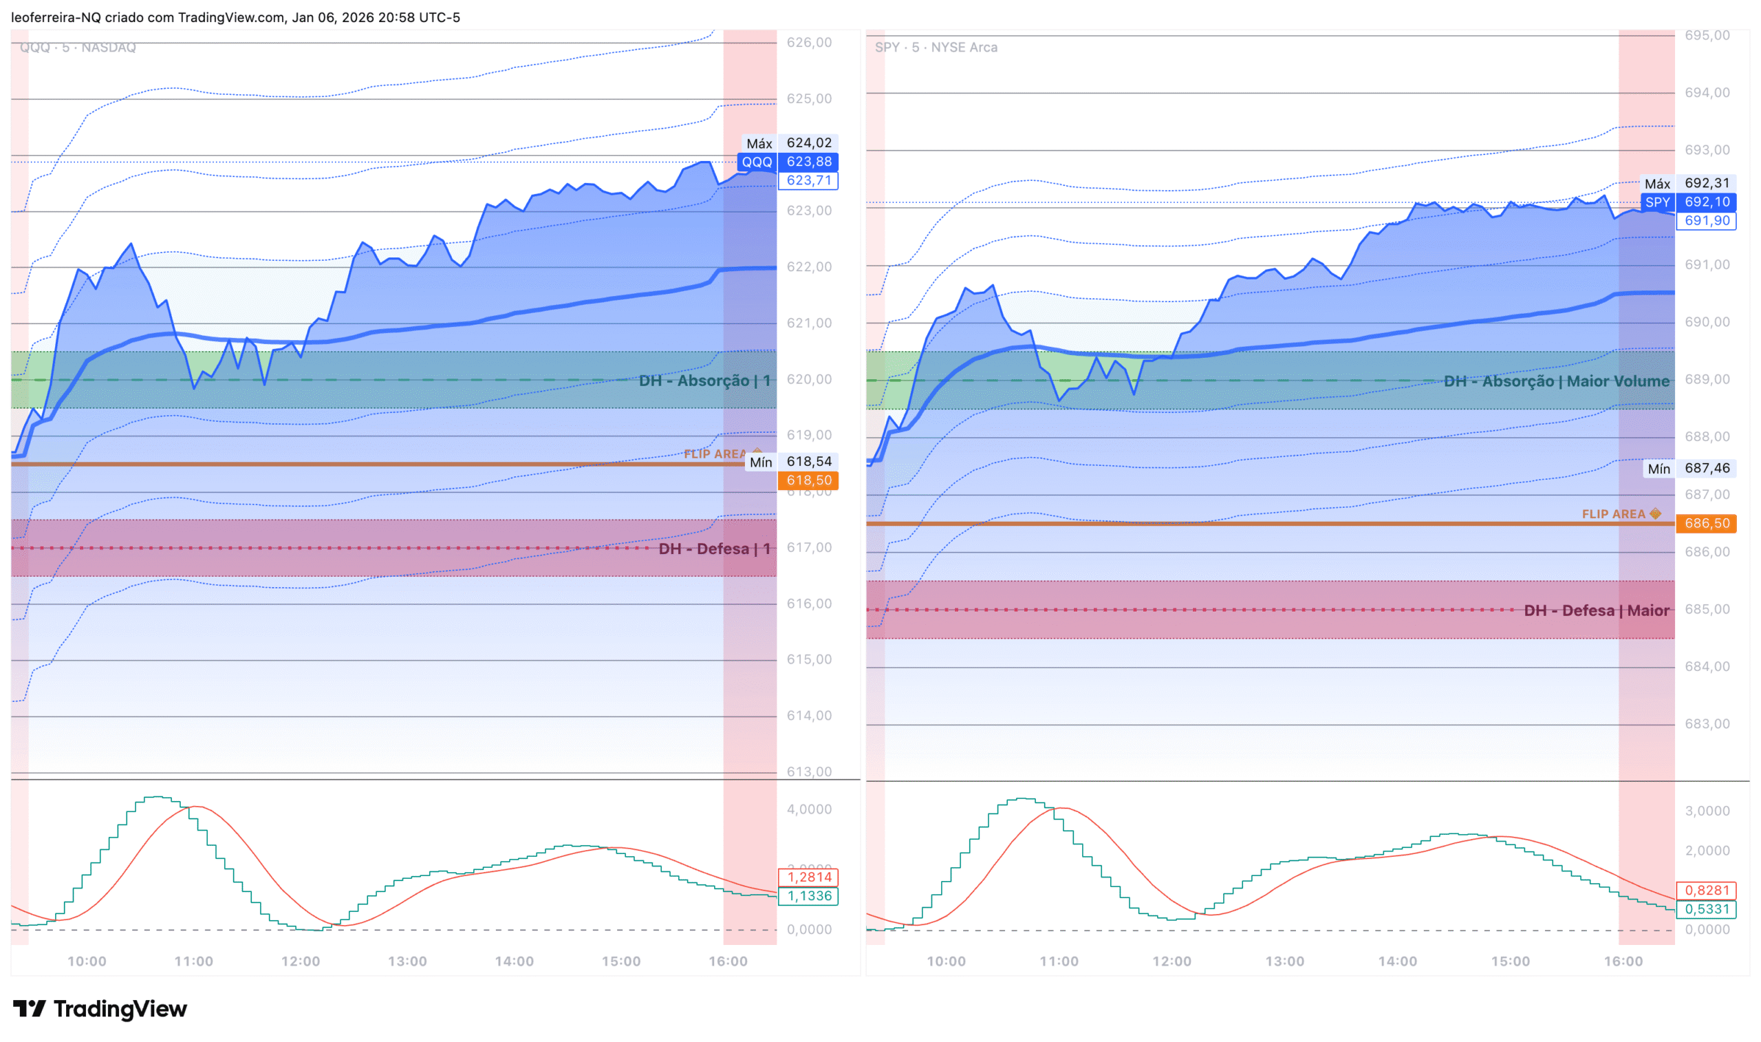Image resolution: width=1761 pixels, height=1042 pixels.
Task: Click the 623,71 outlined price tag
Action: pyautogui.click(x=808, y=180)
